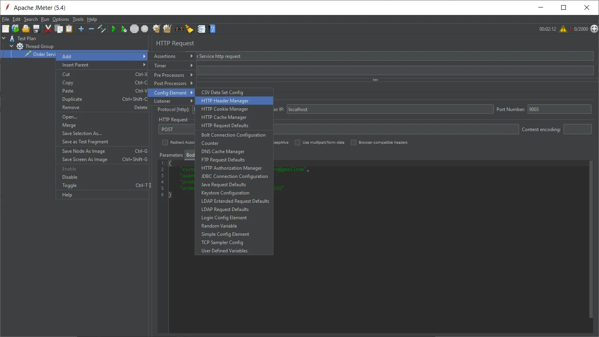The height and width of the screenshot is (337, 599).
Task: Click the Port Number input field
Action: pyautogui.click(x=559, y=109)
